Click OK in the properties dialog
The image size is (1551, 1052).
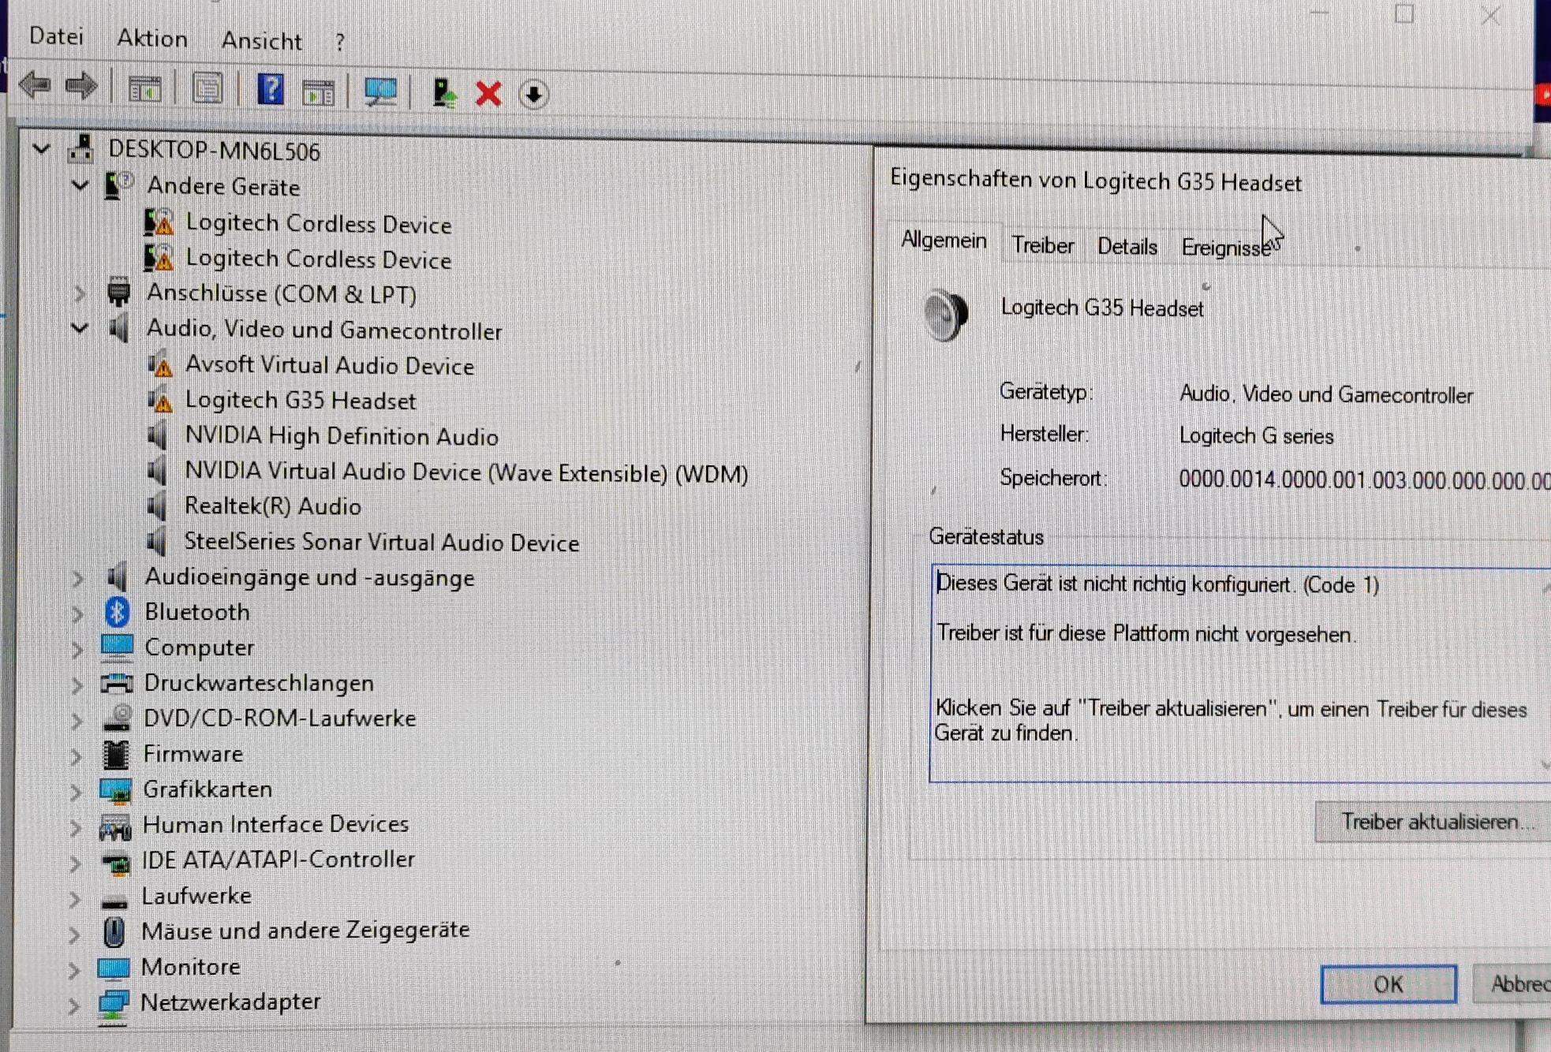(1388, 984)
